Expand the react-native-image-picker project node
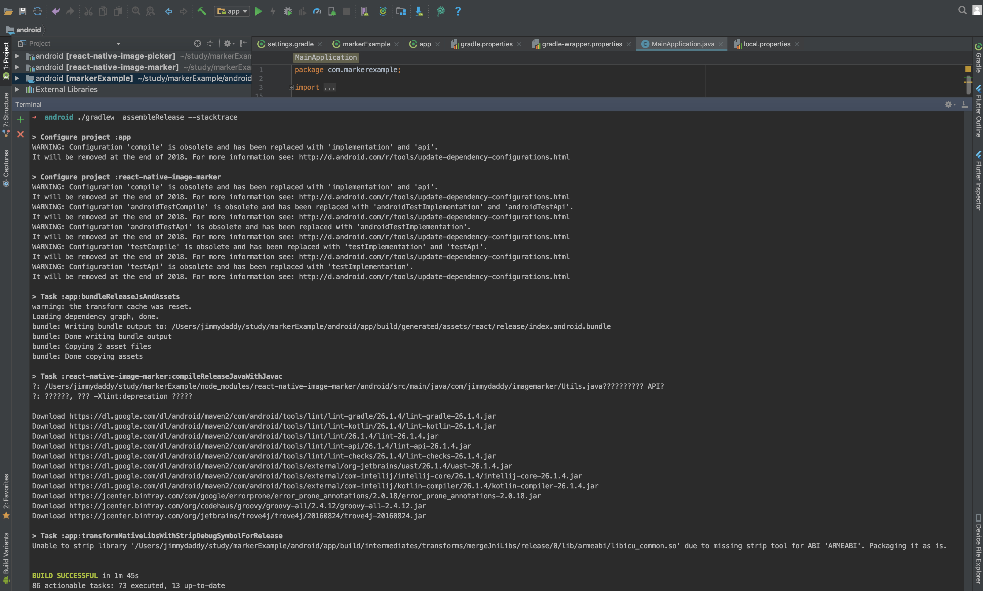Image resolution: width=983 pixels, height=591 pixels. [x=17, y=56]
